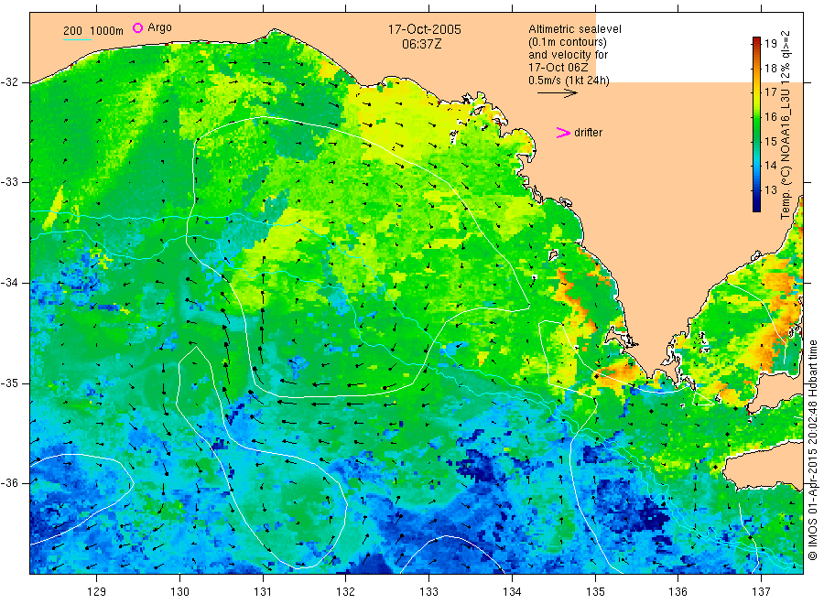Click longitude axis label 133
The width and height of the screenshot is (824, 604).
tap(428, 592)
